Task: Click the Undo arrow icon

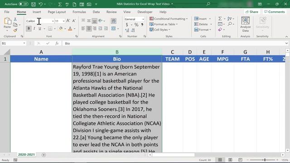Action: 40,4
